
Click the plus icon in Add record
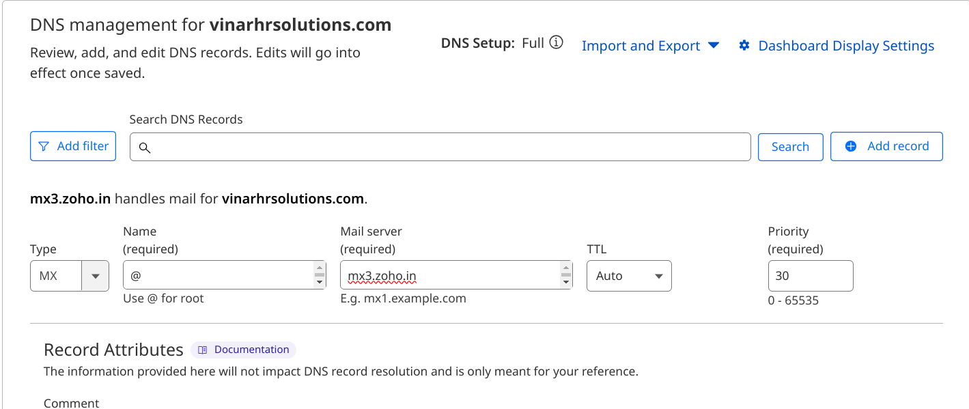coord(851,146)
